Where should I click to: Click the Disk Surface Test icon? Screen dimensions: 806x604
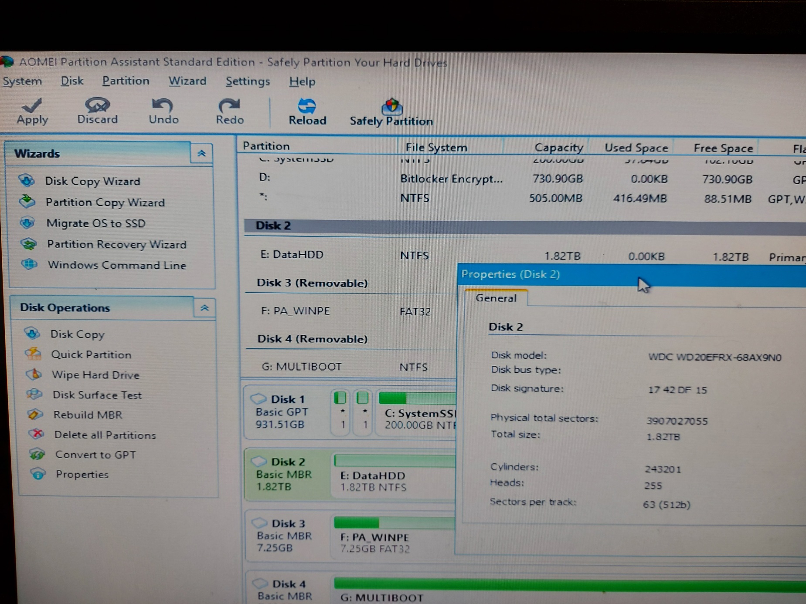pyautogui.click(x=34, y=394)
